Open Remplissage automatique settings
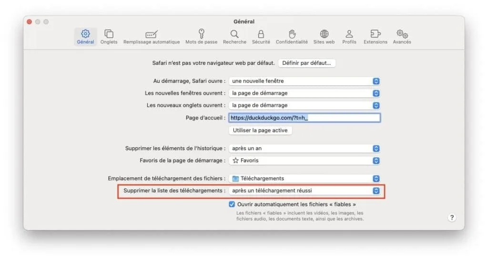Viewport: 488px width, 261px height. point(152,37)
